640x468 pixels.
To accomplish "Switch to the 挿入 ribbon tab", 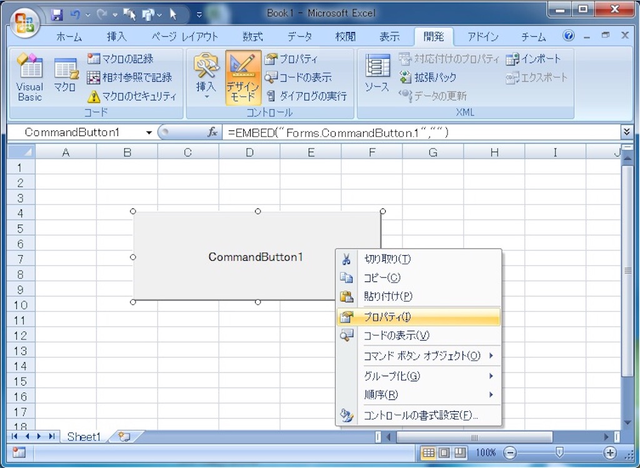I will (x=117, y=37).
